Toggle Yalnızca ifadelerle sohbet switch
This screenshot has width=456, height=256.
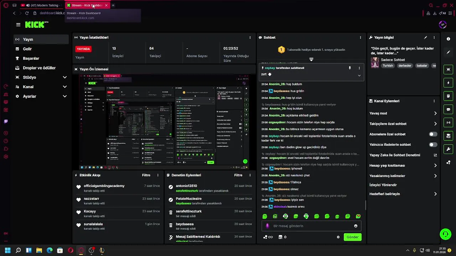tap(433, 145)
